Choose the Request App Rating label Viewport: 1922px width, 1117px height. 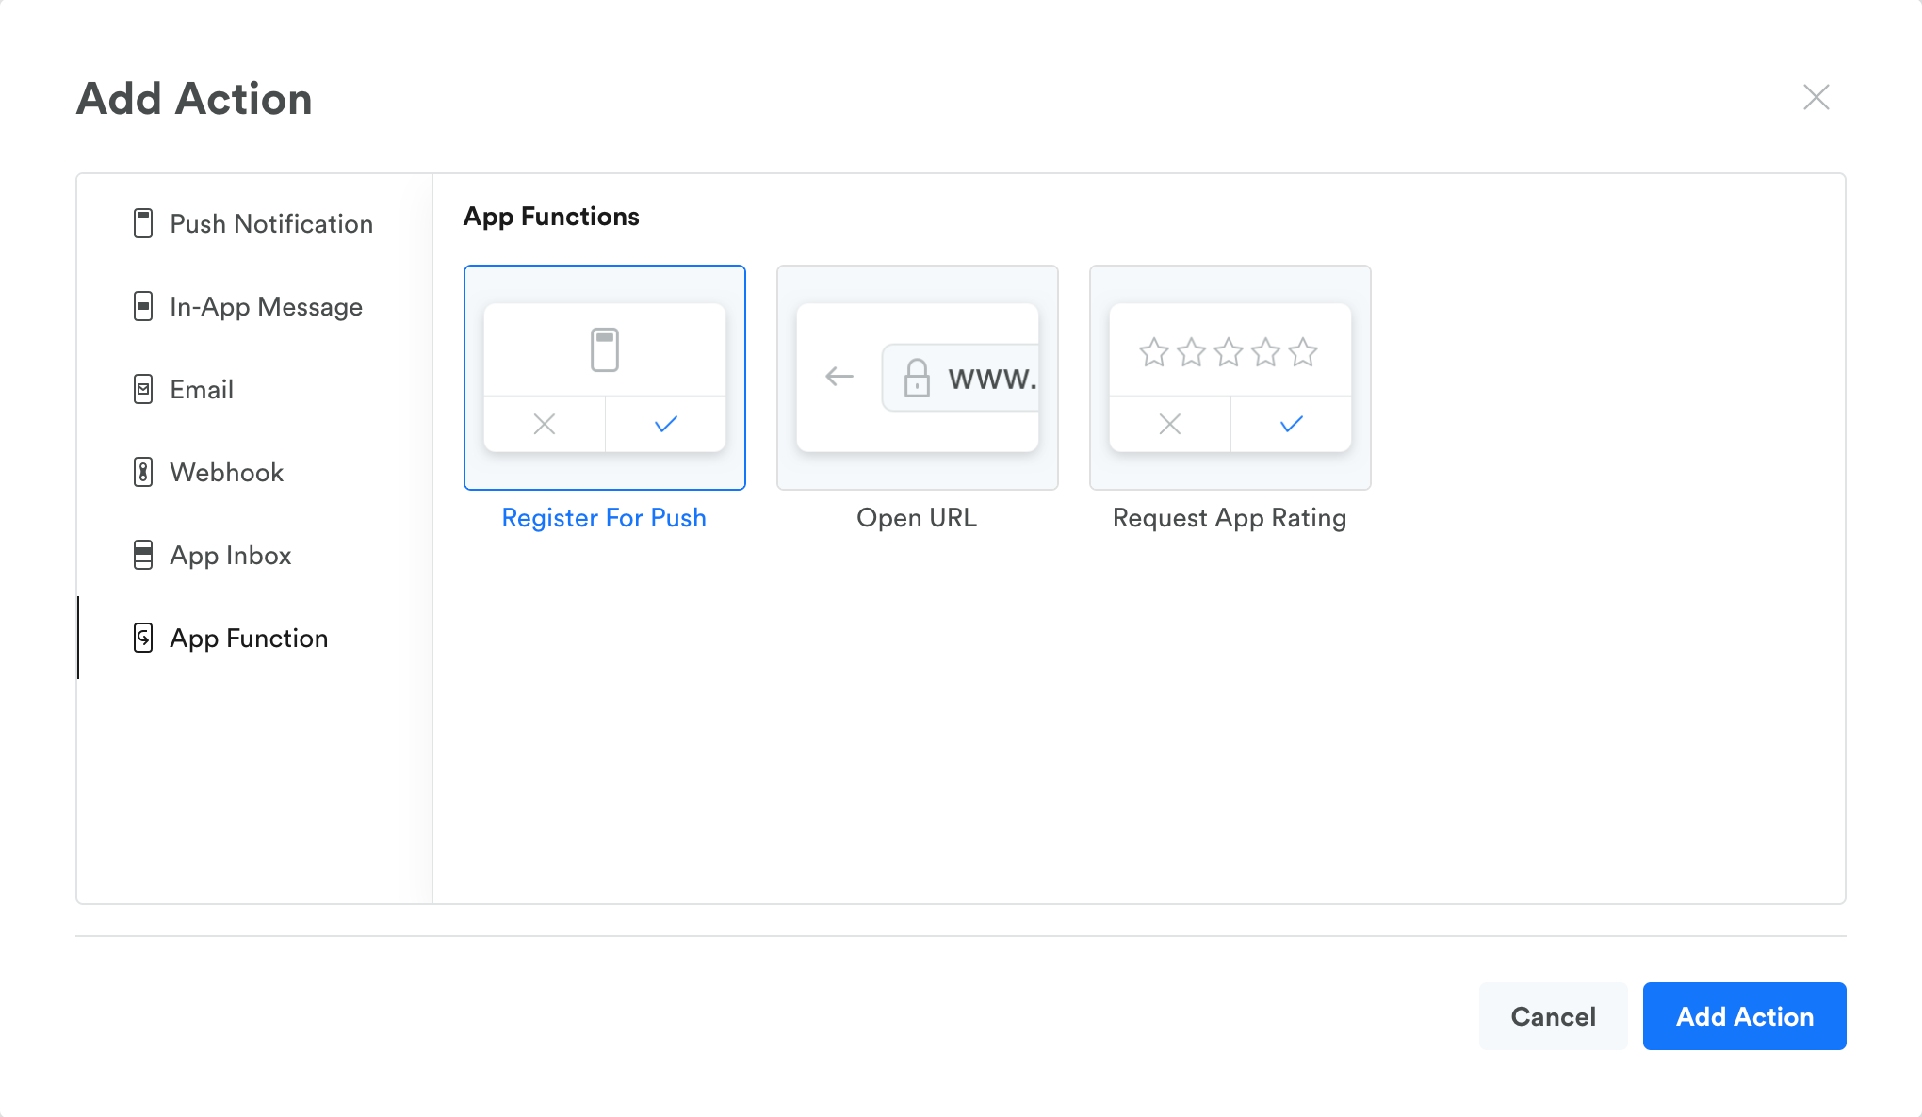click(1230, 518)
